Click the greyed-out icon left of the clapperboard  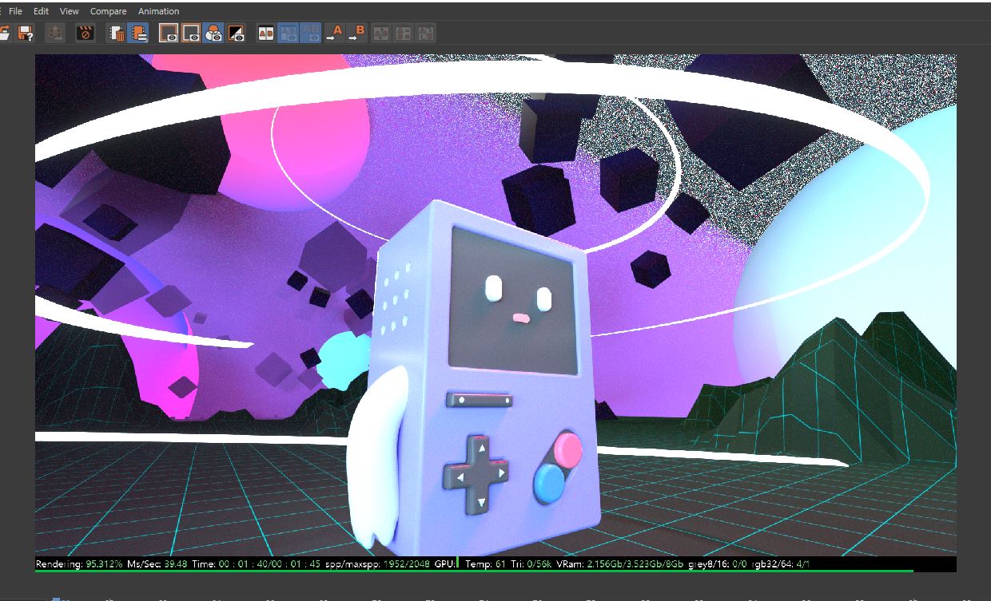55,34
